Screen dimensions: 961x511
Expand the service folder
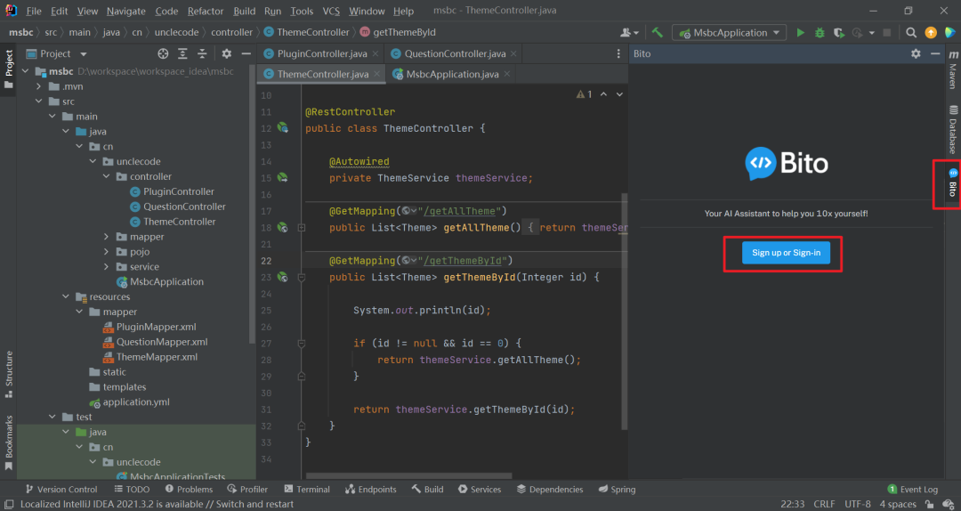pyautogui.click(x=106, y=267)
